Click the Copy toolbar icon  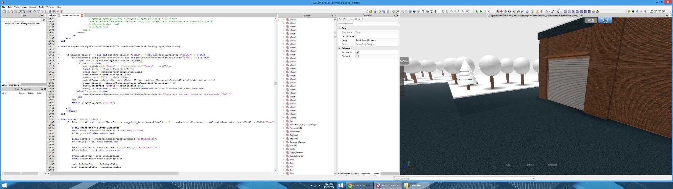pyautogui.click(x=384, y=11)
